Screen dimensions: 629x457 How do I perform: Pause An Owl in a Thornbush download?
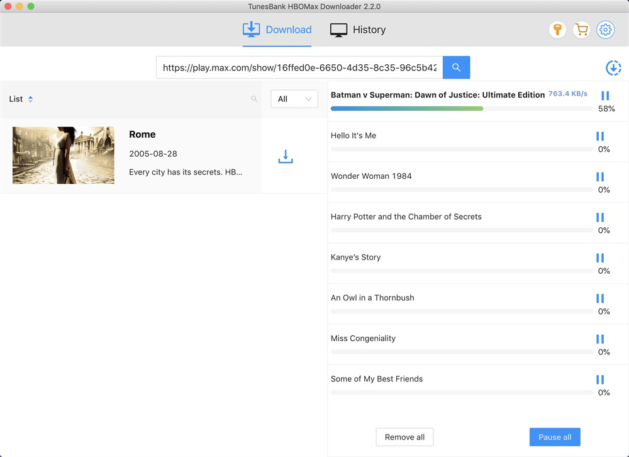(599, 298)
